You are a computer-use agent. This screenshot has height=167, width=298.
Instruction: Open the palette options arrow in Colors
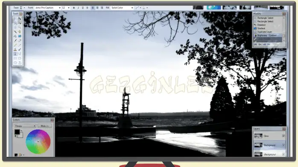[23, 155]
